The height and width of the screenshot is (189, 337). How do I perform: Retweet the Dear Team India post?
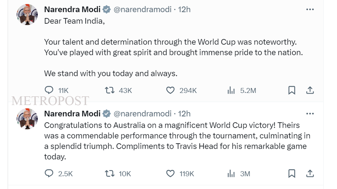pyautogui.click(x=110, y=90)
